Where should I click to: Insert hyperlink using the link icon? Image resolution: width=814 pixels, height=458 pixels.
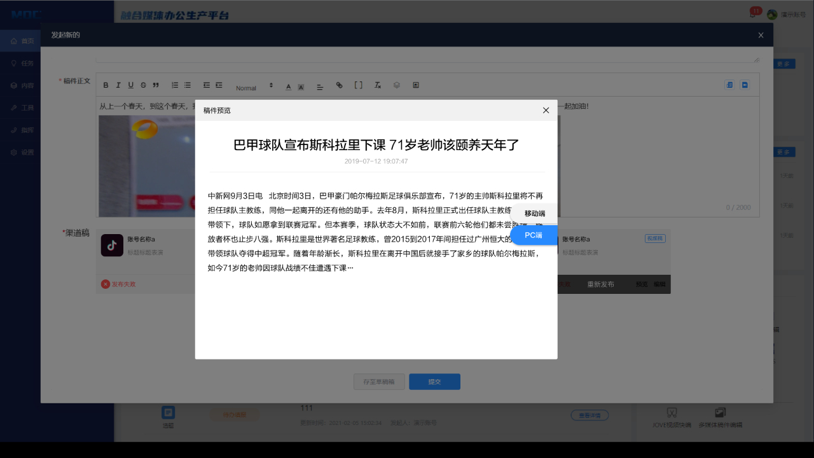[339, 85]
